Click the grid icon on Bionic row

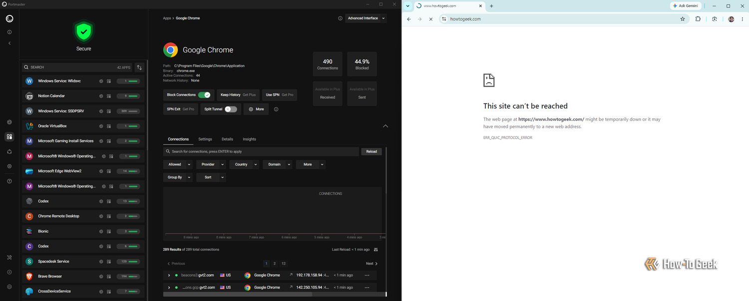coord(108,231)
